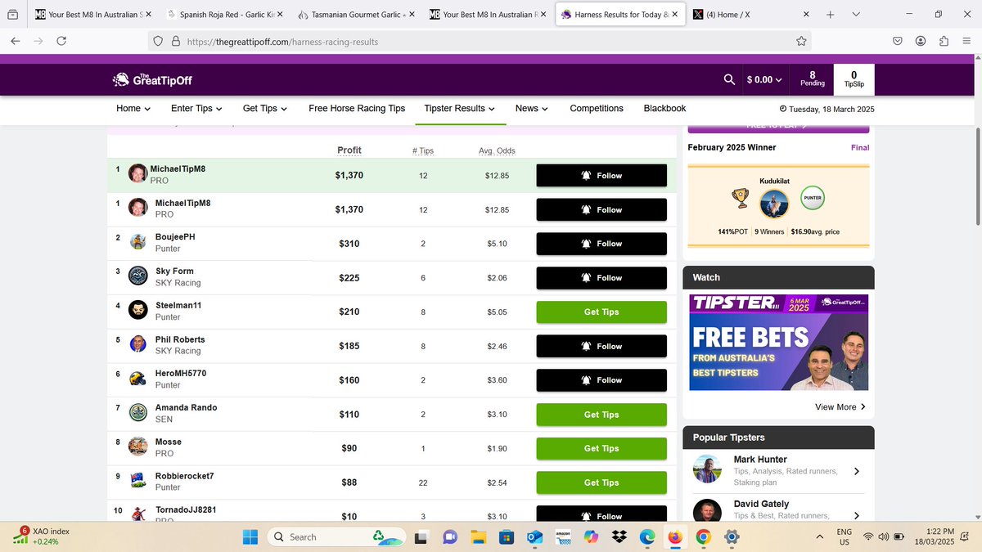982x552 pixels.
Task: Click Amanda Rando SEN avatar
Action: [137, 413]
